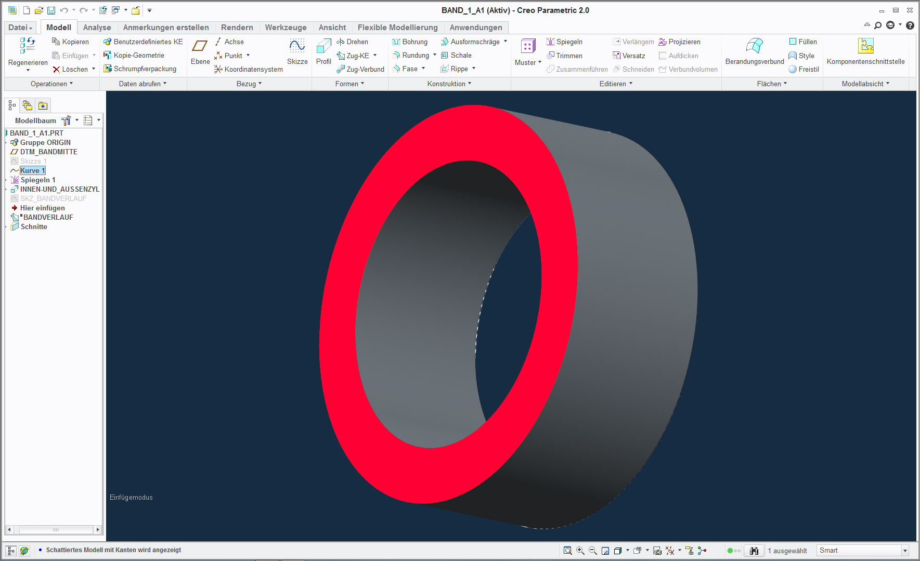The image size is (920, 561).
Task: Create a datum plane with Ebene
Action: (x=200, y=52)
